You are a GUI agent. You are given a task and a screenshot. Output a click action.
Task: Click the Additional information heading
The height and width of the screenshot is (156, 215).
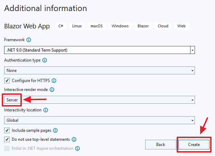tap(46, 8)
